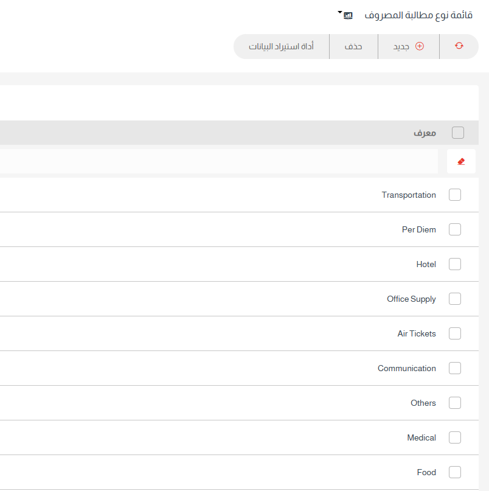Select the Office Supply checkbox
The image size is (489, 491).
click(x=455, y=299)
